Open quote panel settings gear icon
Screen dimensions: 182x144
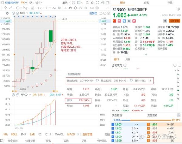coord(178,9)
